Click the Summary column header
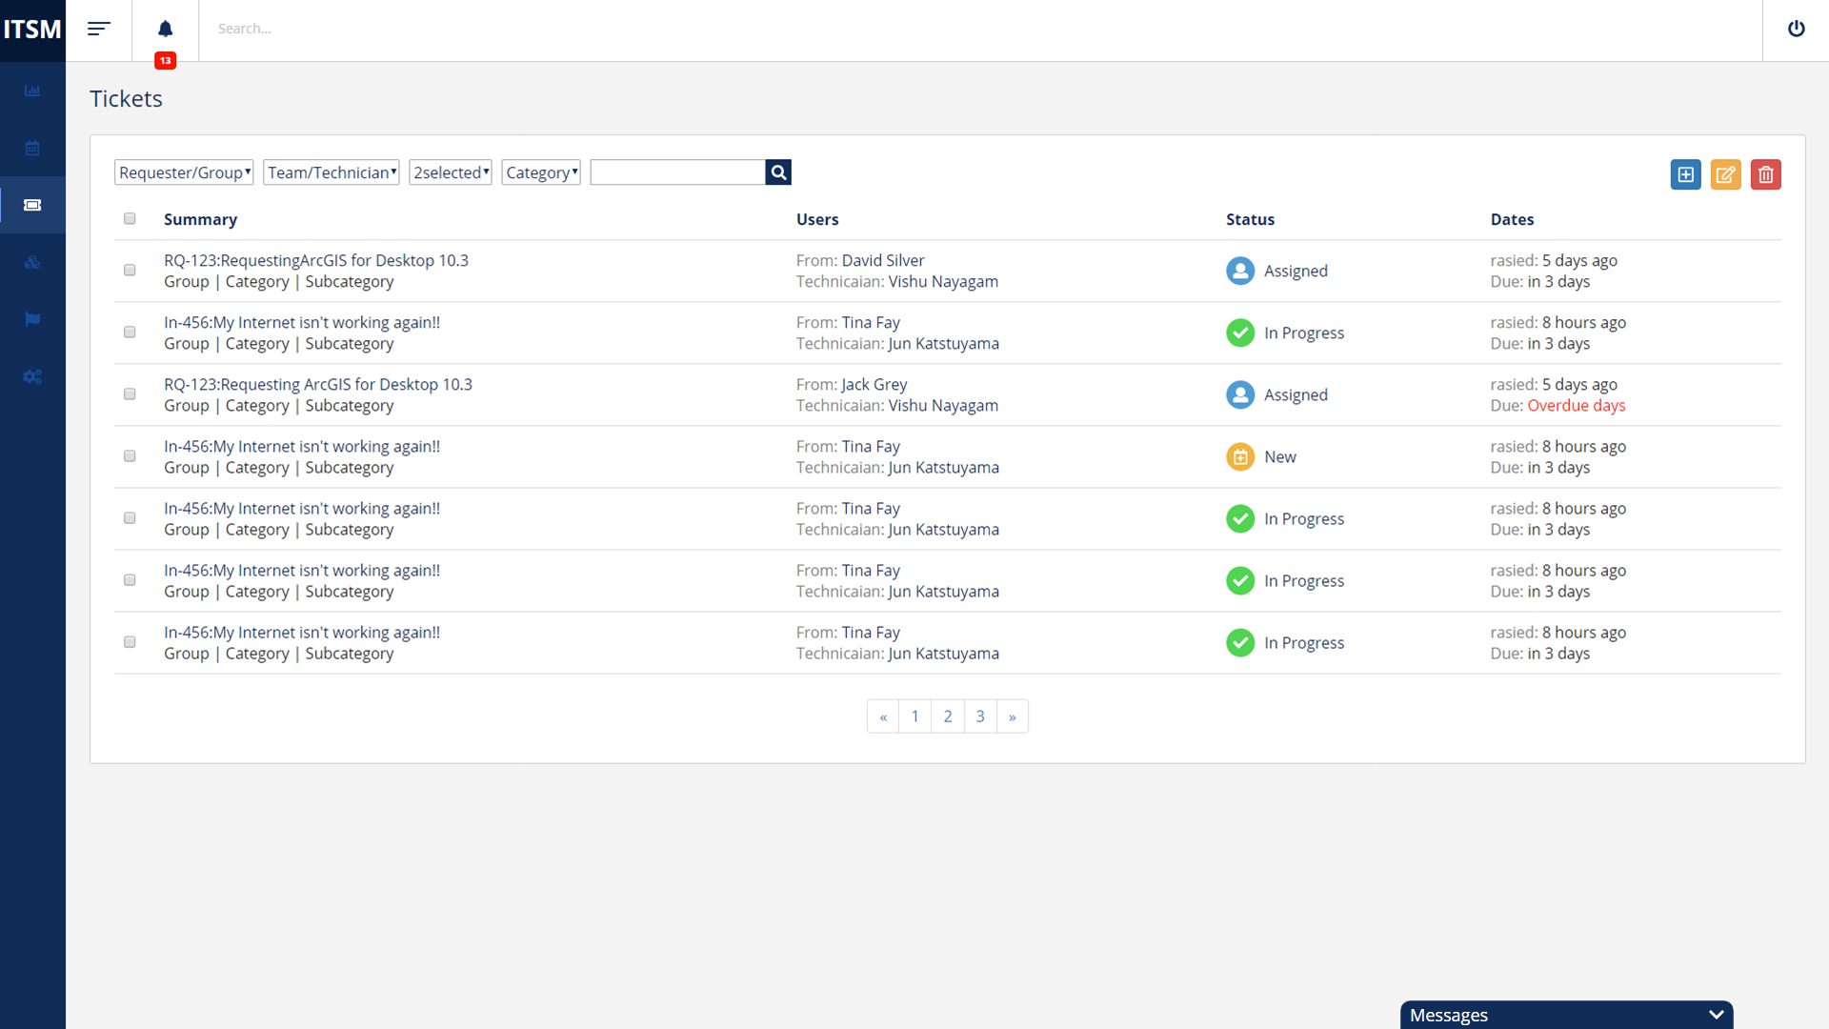Screen dimensions: 1829x1029 point(200,219)
